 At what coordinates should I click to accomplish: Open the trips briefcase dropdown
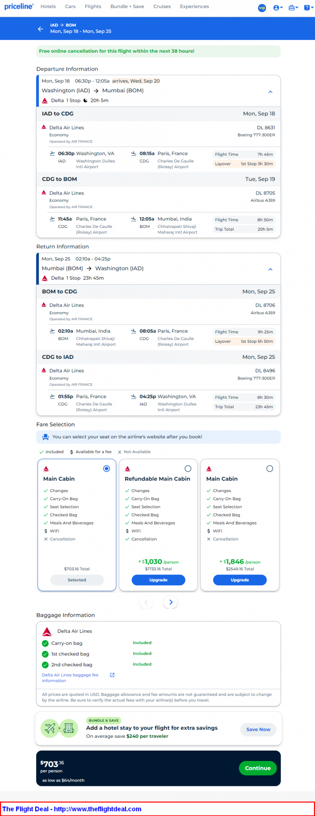pos(293,8)
